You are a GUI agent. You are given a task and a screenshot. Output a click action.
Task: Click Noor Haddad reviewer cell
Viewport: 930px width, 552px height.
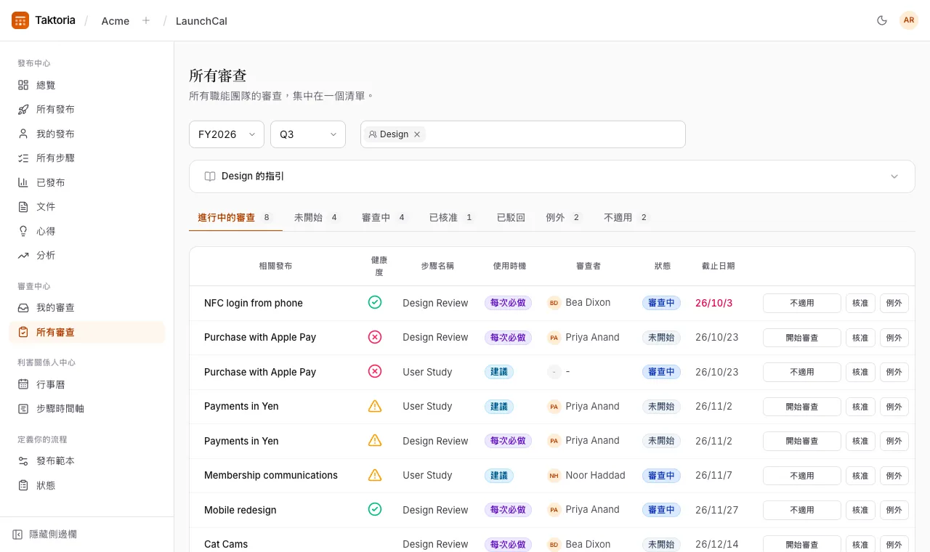pos(586,475)
